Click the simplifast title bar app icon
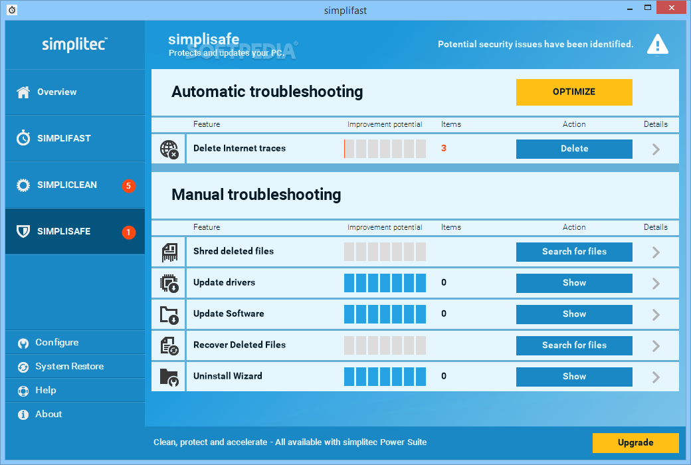This screenshot has height=465, width=691. coord(13,10)
